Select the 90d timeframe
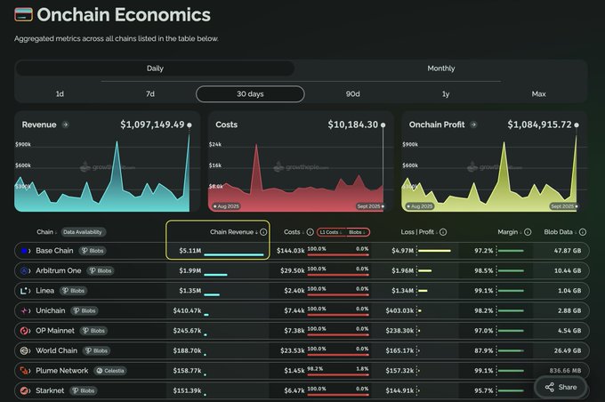The image size is (605, 402). click(352, 93)
